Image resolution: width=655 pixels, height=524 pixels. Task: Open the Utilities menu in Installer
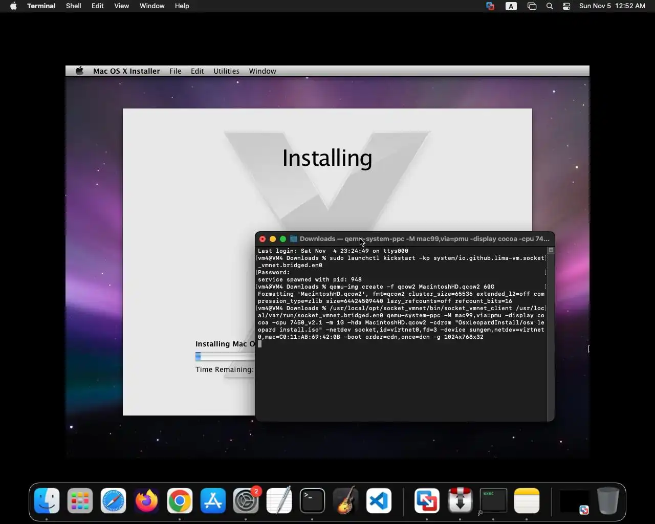coord(226,71)
